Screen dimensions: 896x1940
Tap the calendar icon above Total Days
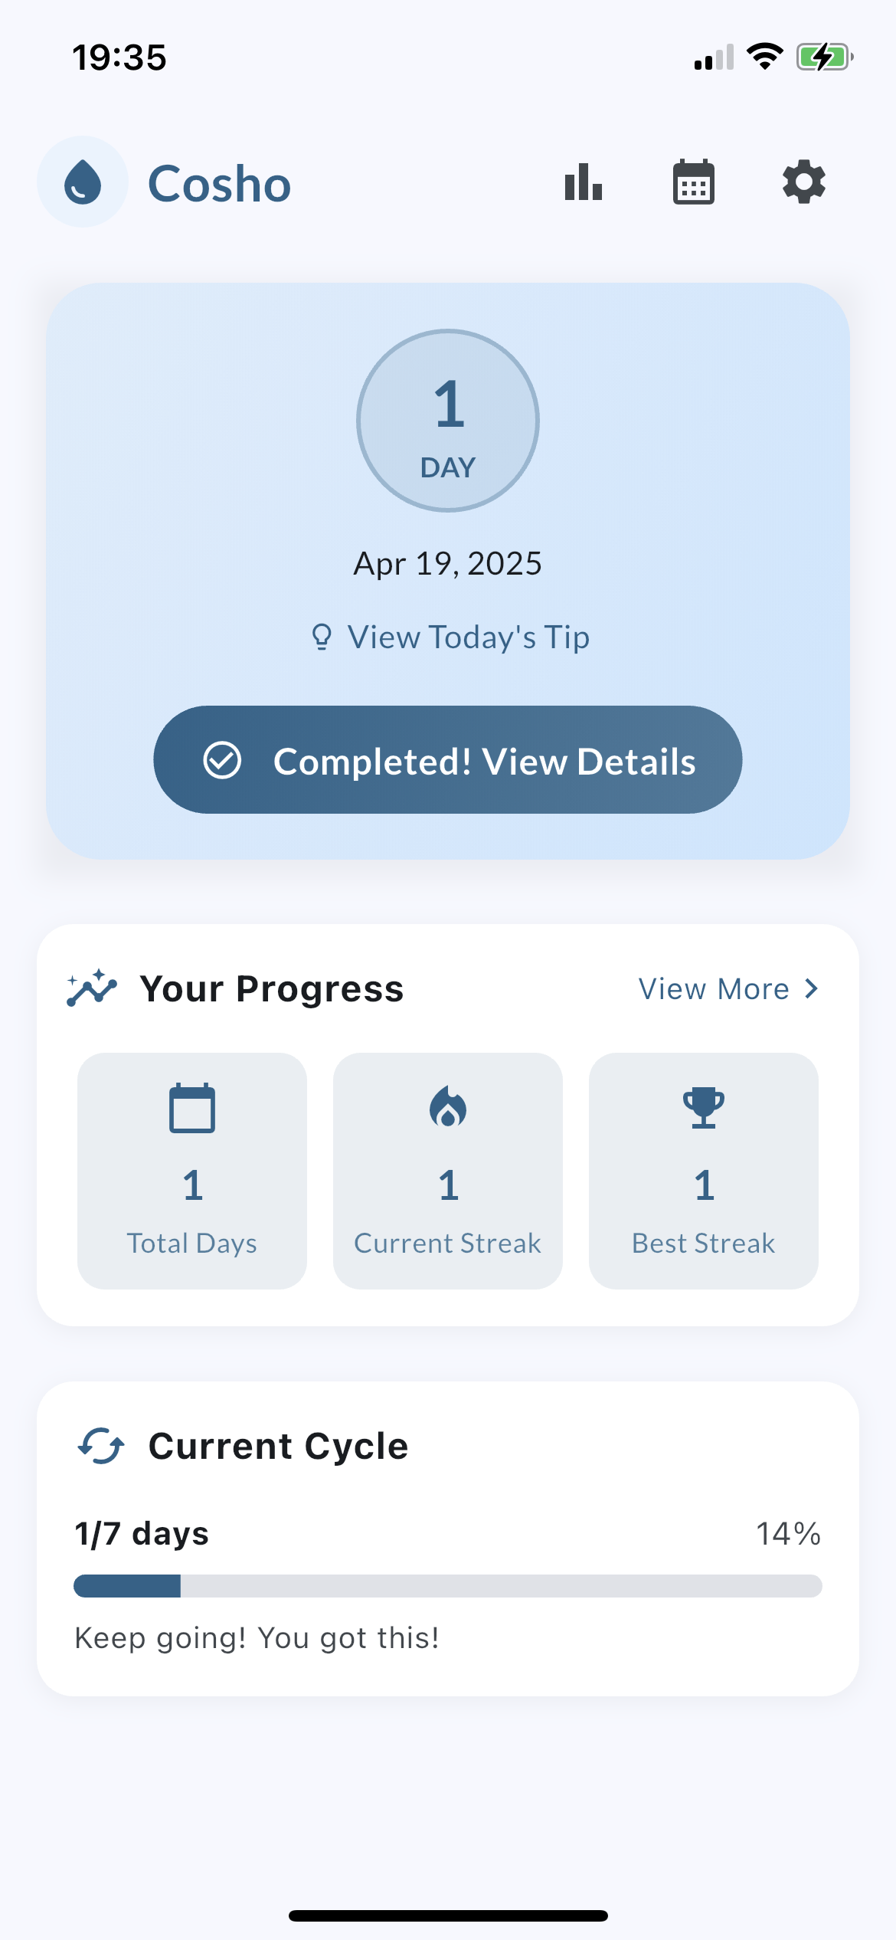tap(192, 1107)
